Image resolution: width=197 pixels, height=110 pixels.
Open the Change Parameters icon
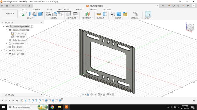61,14
